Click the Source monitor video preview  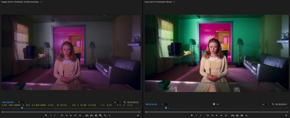(217, 53)
